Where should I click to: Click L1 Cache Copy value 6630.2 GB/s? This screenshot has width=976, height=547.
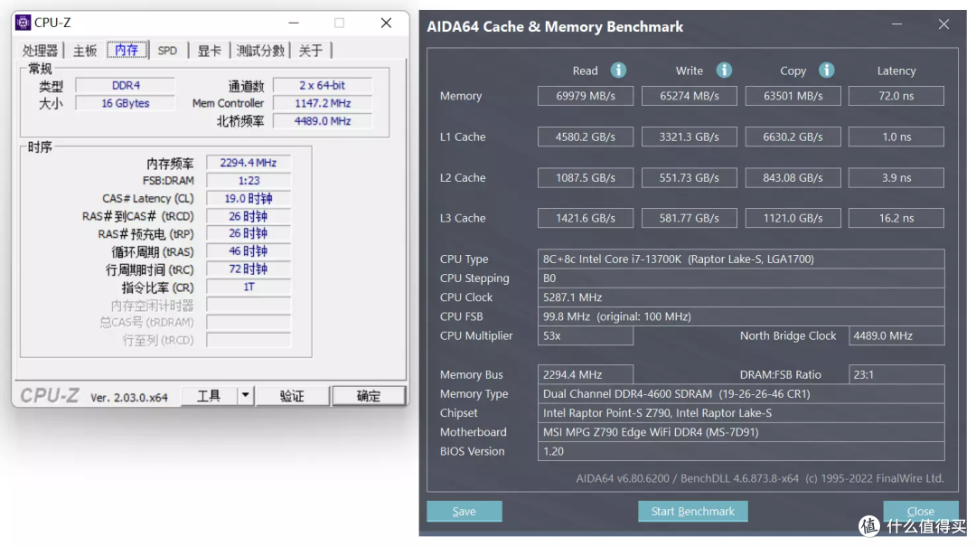click(793, 137)
